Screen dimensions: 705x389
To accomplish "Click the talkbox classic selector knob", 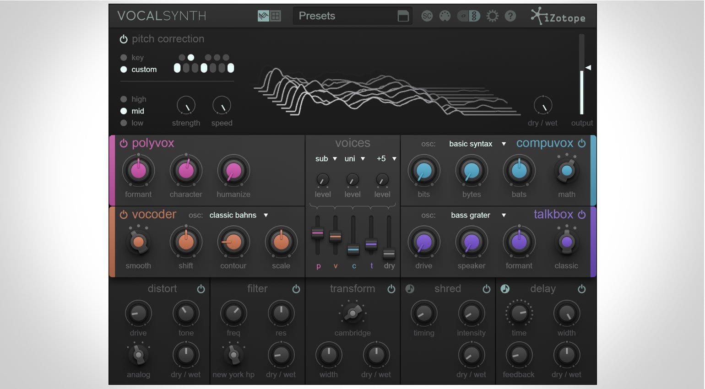I will coord(567,242).
